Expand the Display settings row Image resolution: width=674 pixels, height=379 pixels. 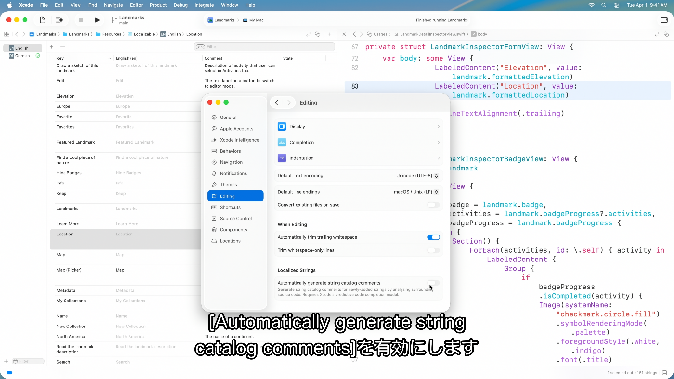pyautogui.click(x=359, y=127)
